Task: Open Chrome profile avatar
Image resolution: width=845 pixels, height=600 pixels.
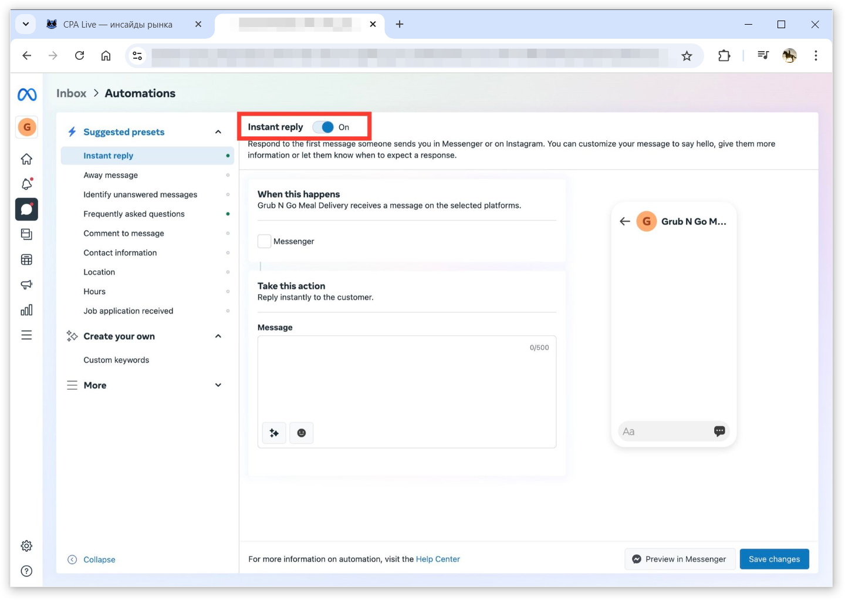Action: [789, 56]
